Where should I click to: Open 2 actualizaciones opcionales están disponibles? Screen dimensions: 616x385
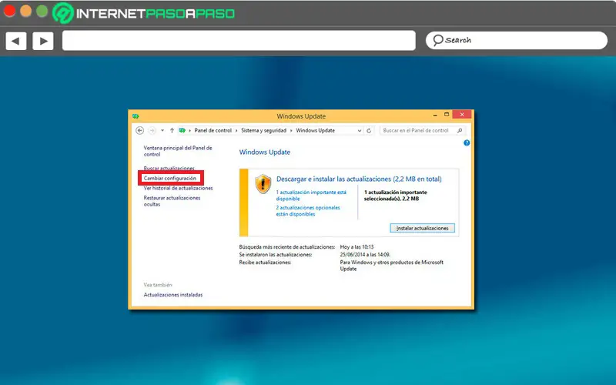click(307, 211)
